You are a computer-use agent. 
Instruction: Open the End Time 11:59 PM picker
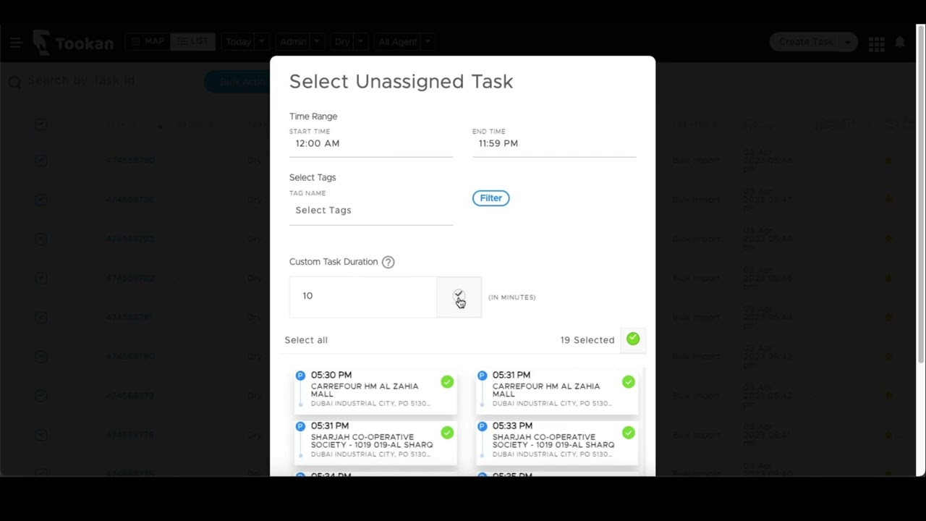[554, 143]
